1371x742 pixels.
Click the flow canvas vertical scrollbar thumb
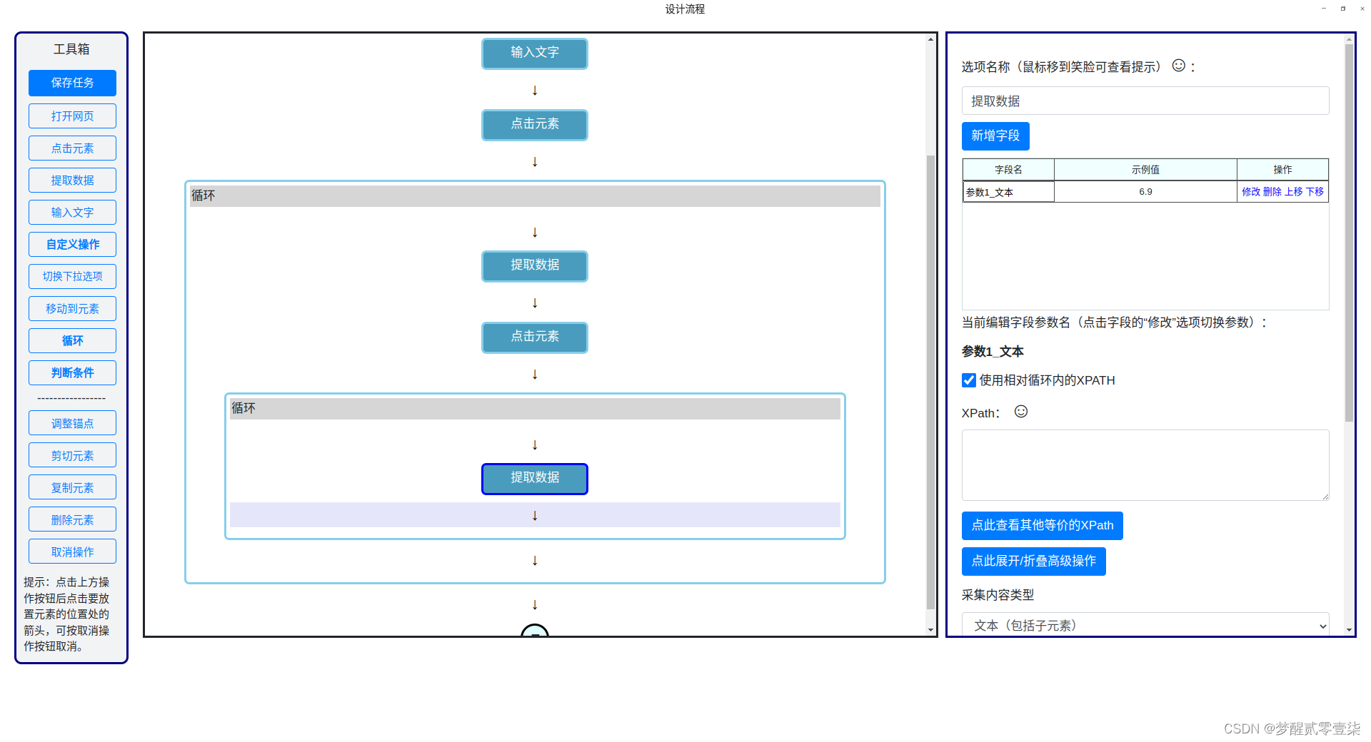[x=930, y=382]
